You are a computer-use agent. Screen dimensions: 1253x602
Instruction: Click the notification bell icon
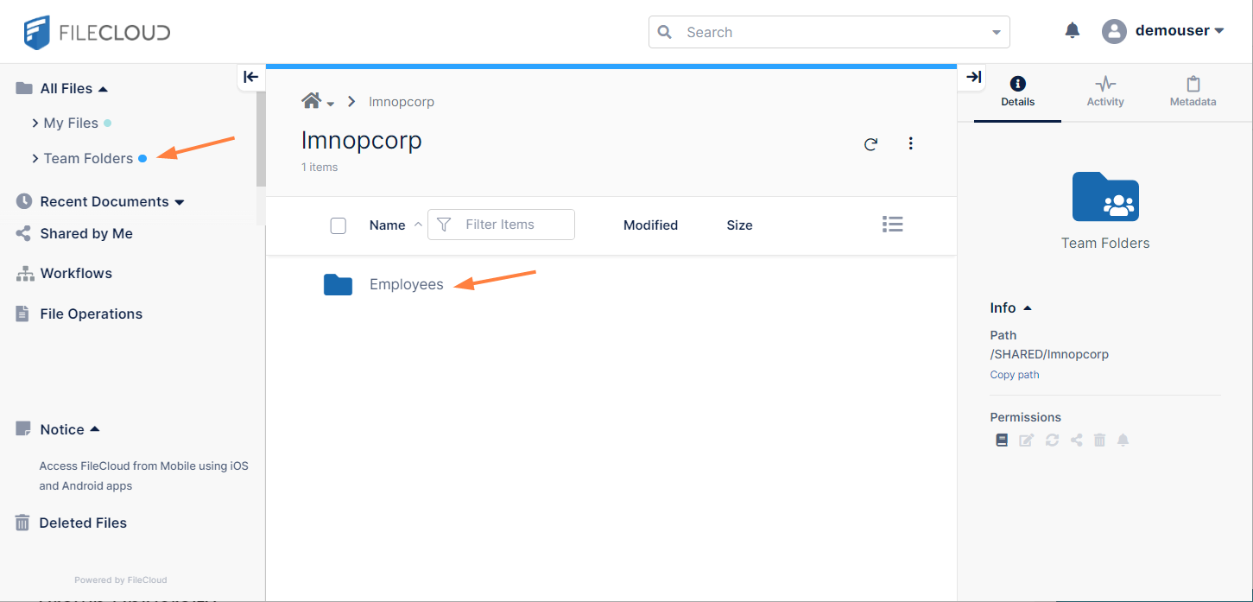pos(1072,31)
